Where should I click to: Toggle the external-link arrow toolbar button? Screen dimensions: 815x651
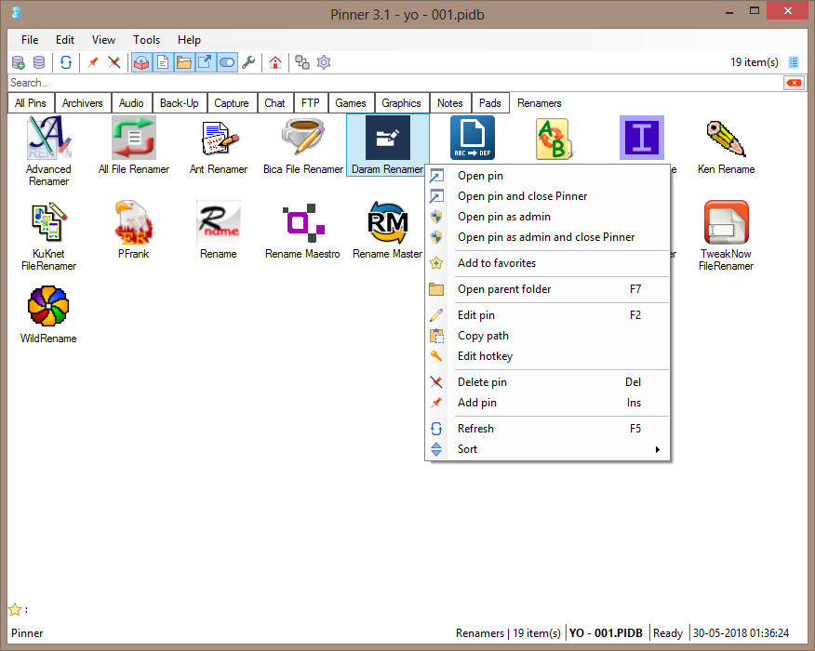coord(206,62)
